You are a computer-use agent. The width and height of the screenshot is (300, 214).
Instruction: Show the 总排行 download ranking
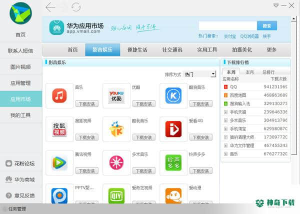pyautogui.click(x=268, y=72)
